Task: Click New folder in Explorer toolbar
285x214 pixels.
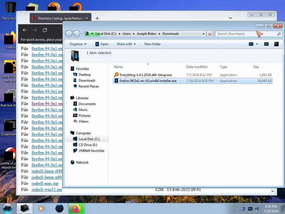Action: 152,44
